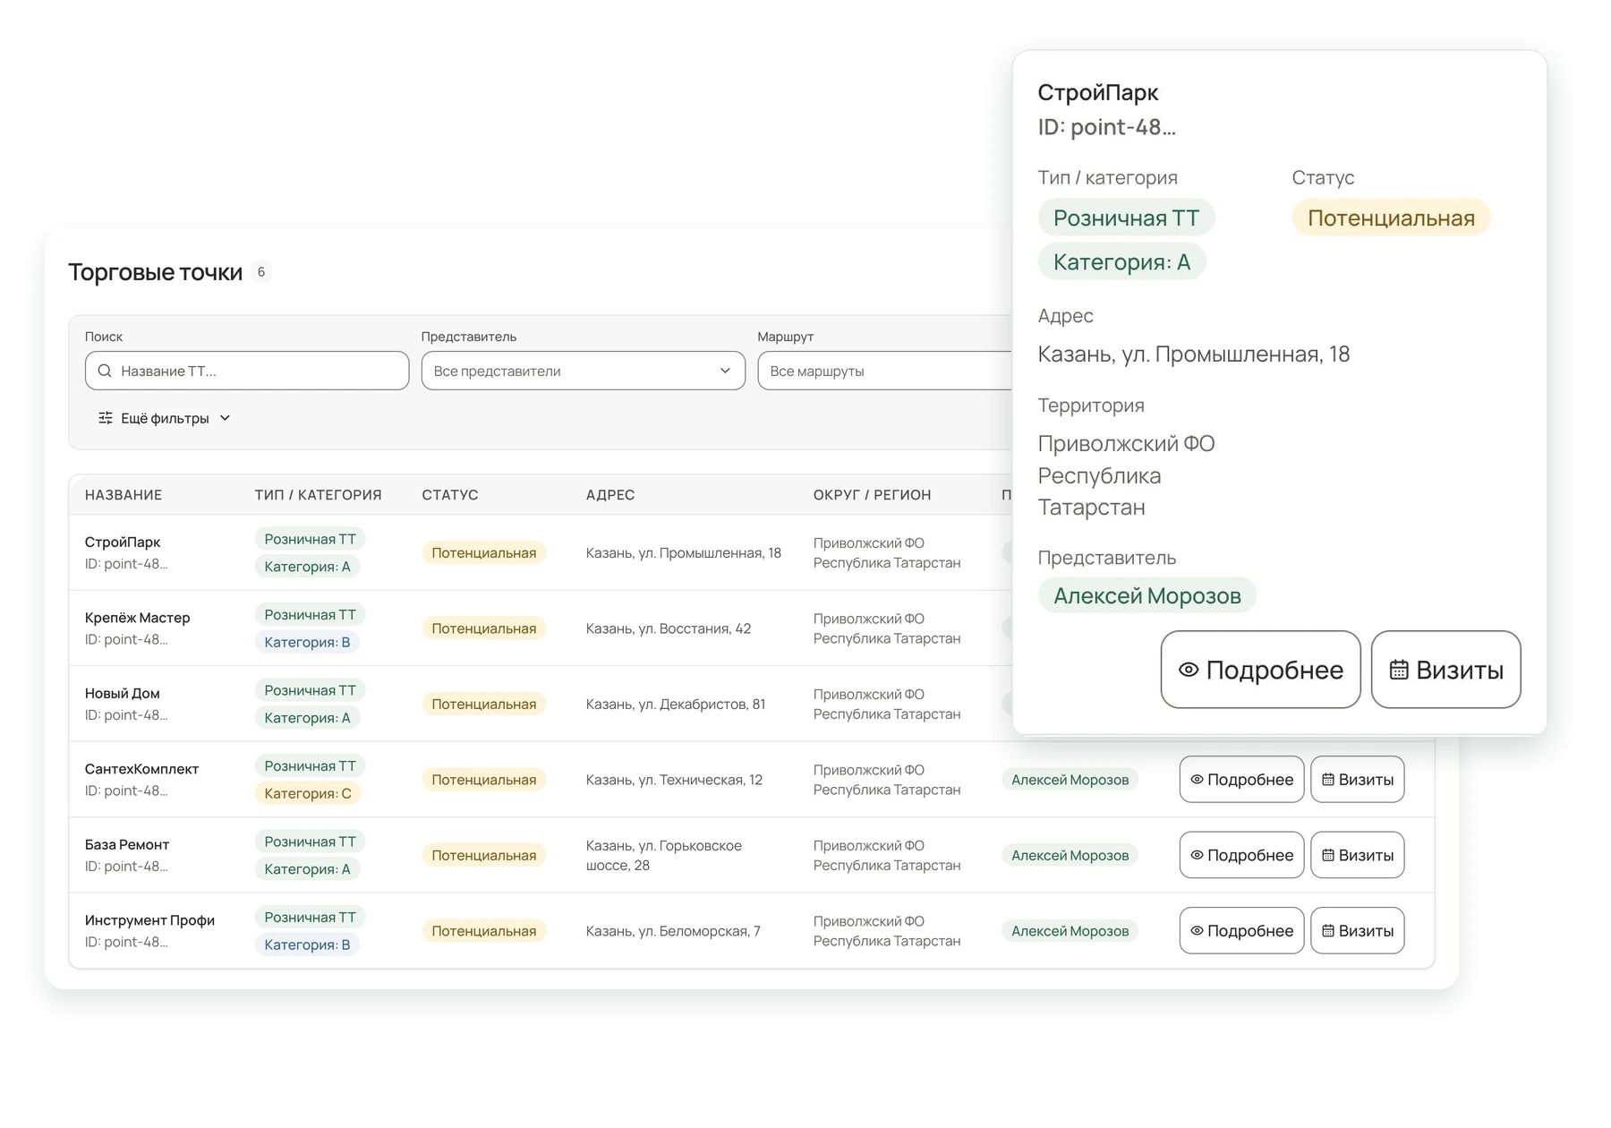Image resolution: width=1611 pixels, height=1128 pixels.
Task: Click Алексей Морозов badge in the СтройПарк card
Action: click(x=1146, y=595)
